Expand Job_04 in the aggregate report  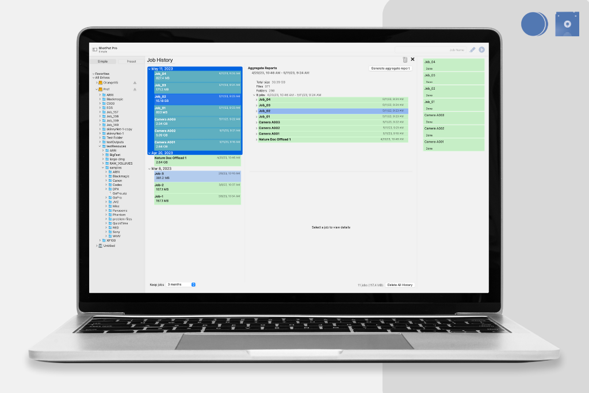coord(258,100)
